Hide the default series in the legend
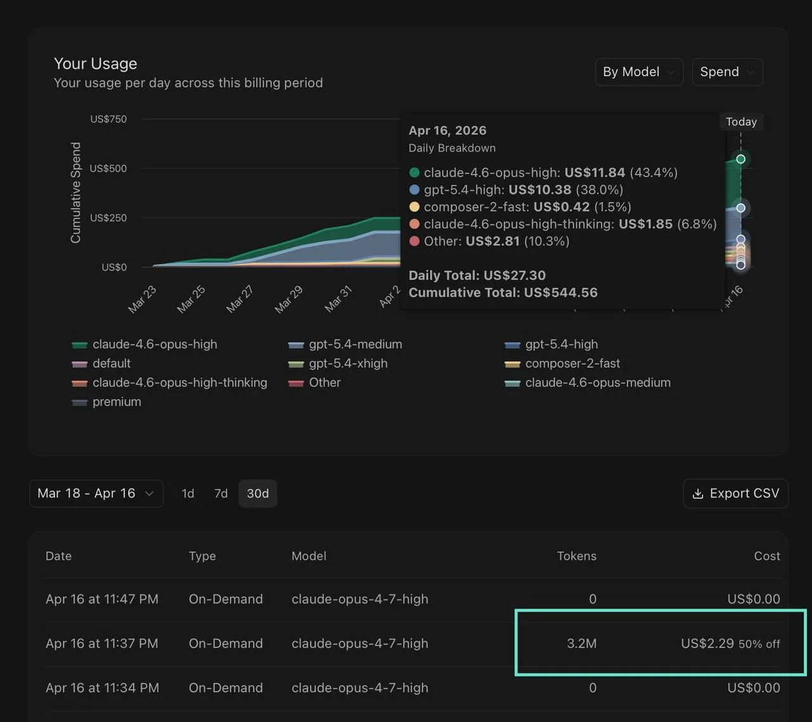812x722 pixels. pyautogui.click(x=101, y=364)
